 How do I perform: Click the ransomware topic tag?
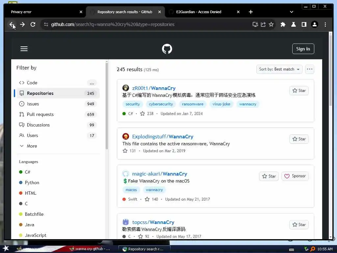click(x=193, y=104)
